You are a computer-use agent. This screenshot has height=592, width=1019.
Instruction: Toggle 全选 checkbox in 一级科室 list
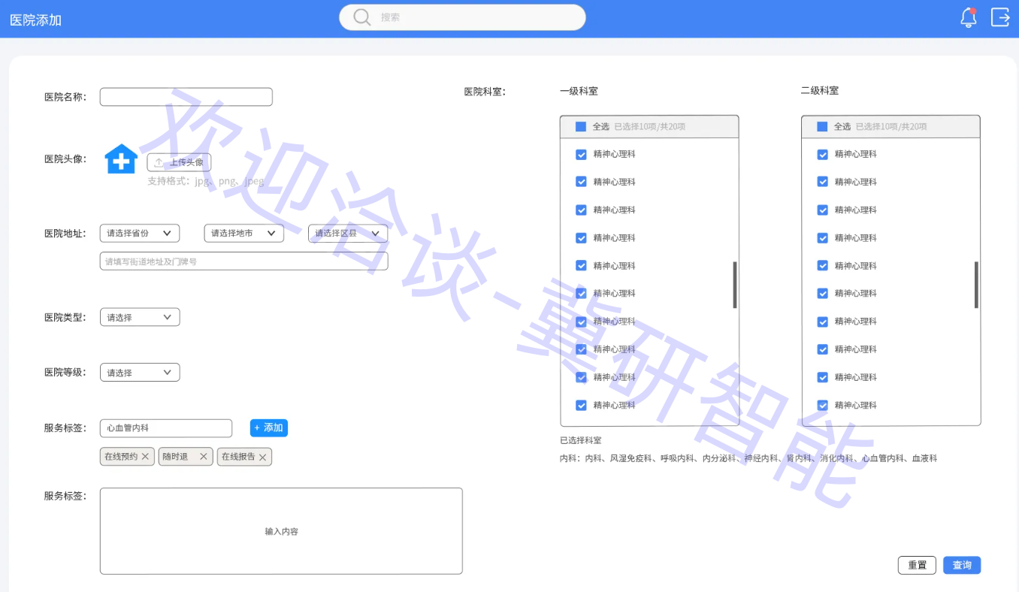point(581,127)
